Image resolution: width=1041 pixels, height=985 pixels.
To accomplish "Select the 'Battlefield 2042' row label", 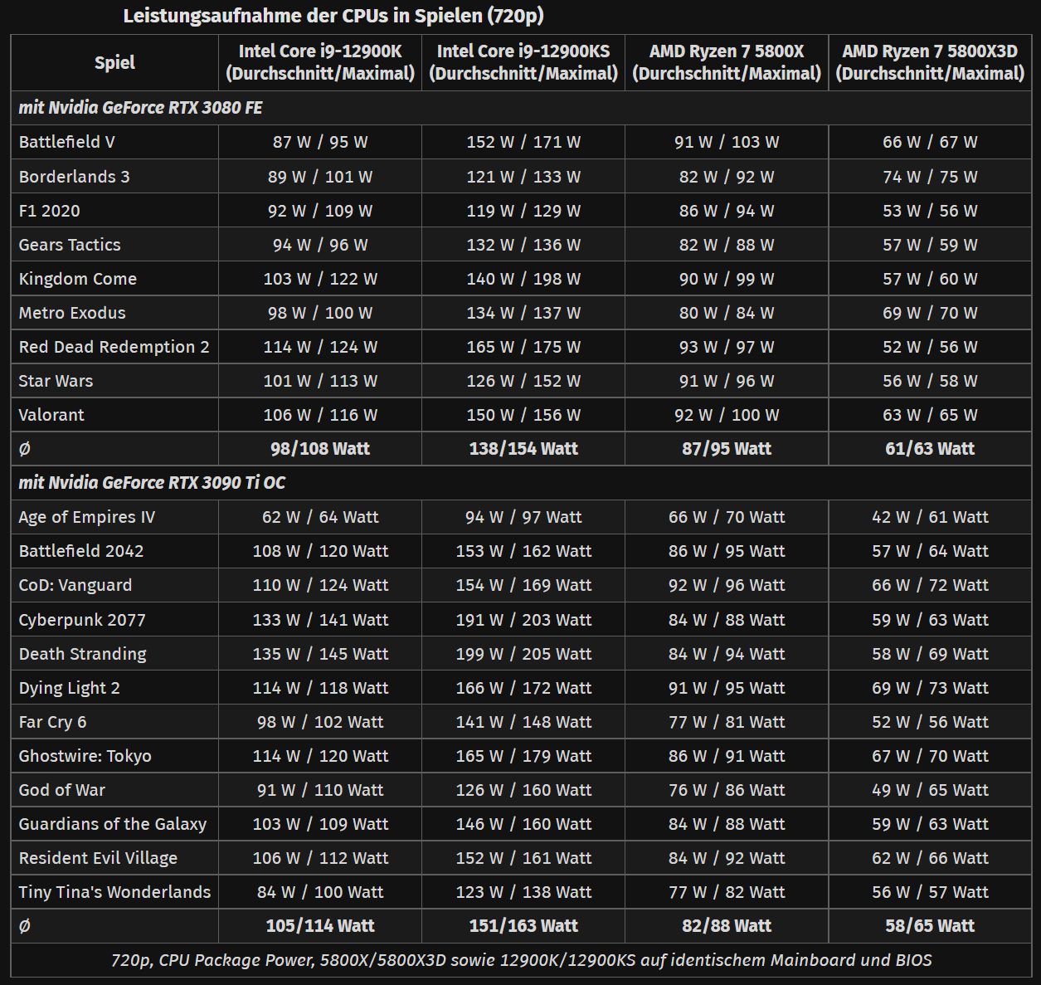I will click(x=81, y=551).
